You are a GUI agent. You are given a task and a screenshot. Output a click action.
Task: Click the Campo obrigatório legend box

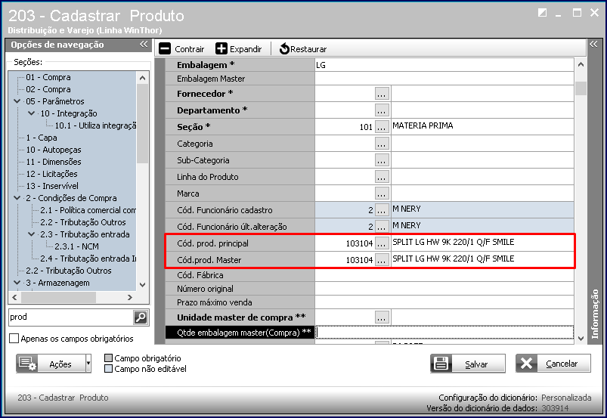pos(109,358)
